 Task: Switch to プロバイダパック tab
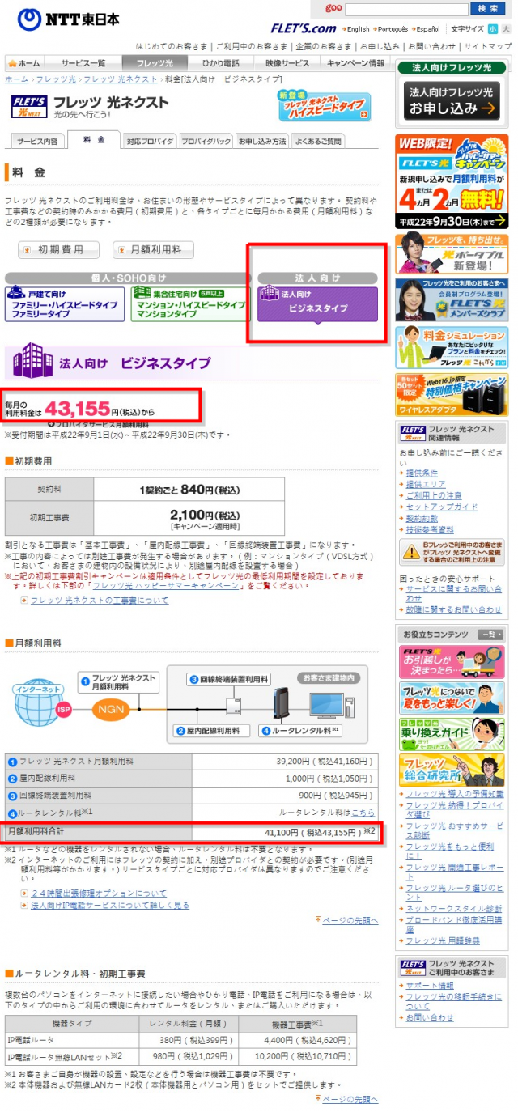click(206, 141)
